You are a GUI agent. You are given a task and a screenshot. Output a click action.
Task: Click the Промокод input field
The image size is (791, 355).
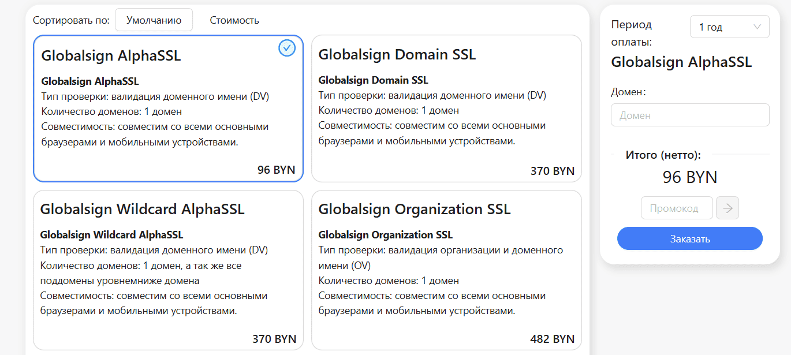pyautogui.click(x=677, y=208)
